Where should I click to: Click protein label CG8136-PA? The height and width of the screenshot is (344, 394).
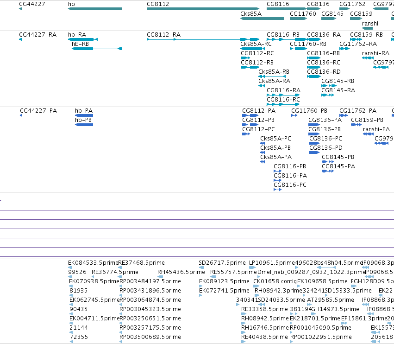(x=325, y=120)
